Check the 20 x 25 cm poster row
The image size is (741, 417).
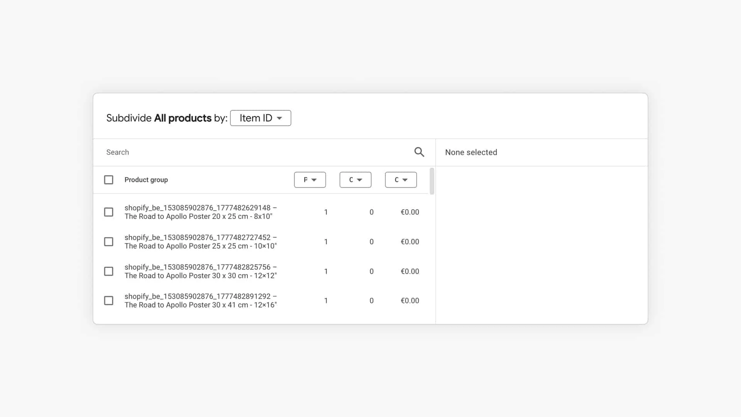tap(109, 212)
